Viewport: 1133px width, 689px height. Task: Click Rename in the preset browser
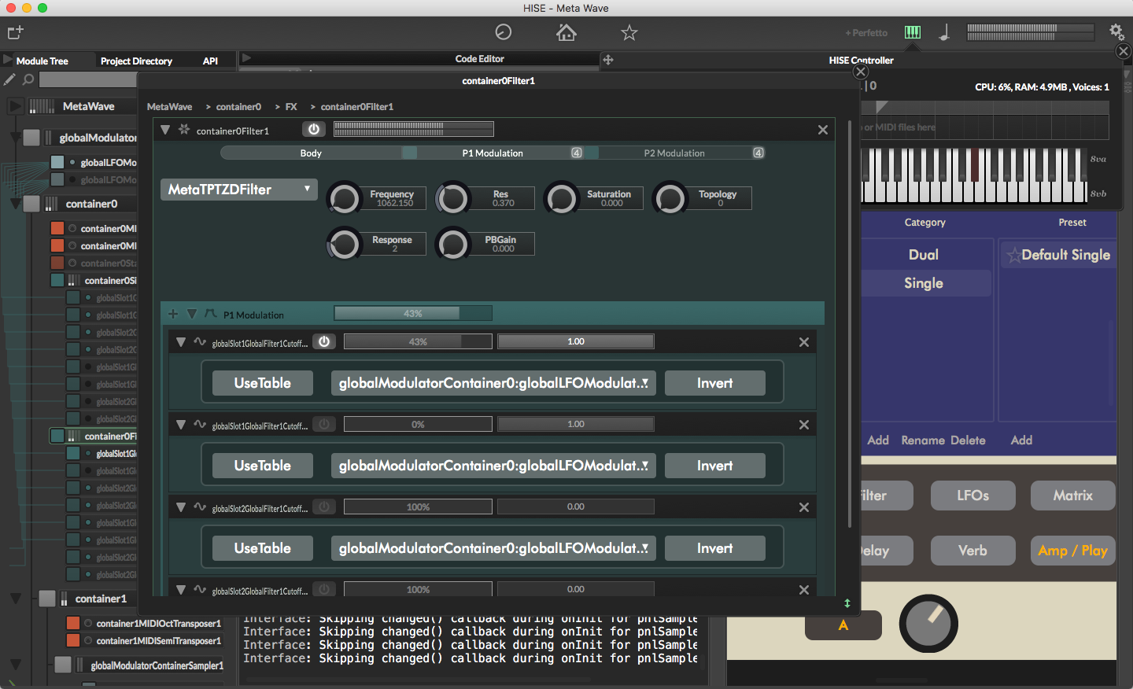point(923,440)
